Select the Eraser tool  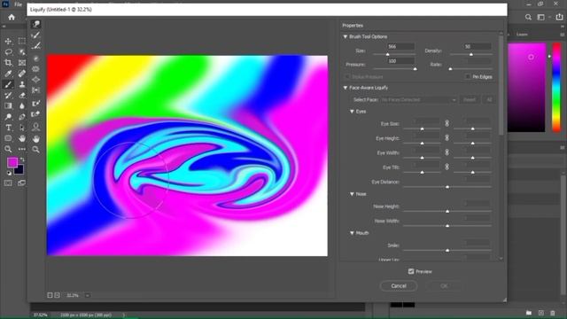pyautogui.click(x=21, y=96)
